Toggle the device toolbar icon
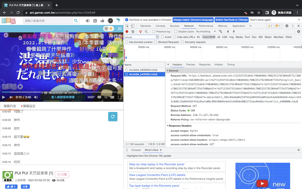 pyautogui.click(x=133, y=26)
